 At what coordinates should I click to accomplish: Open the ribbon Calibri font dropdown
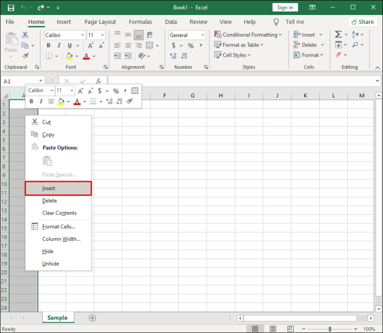click(x=83, y=35)
